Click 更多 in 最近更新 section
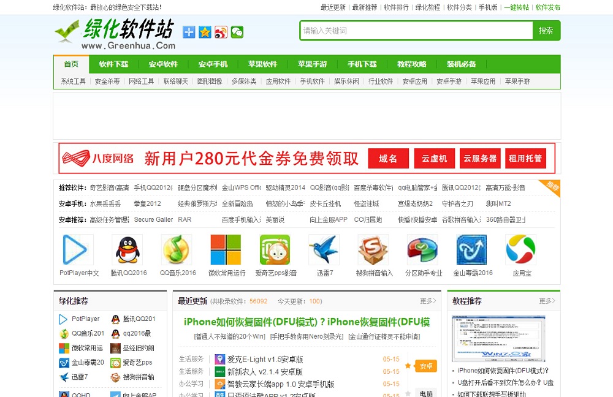Screen dimensions: 613x397 click(428, 301)
